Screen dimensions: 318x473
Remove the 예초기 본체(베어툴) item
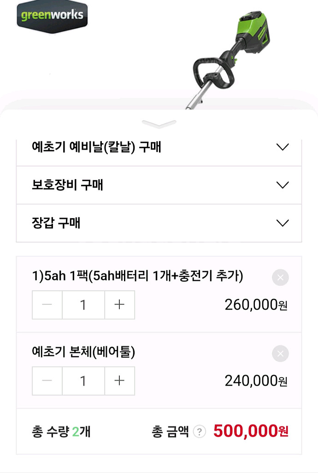(x=280, y=354)
